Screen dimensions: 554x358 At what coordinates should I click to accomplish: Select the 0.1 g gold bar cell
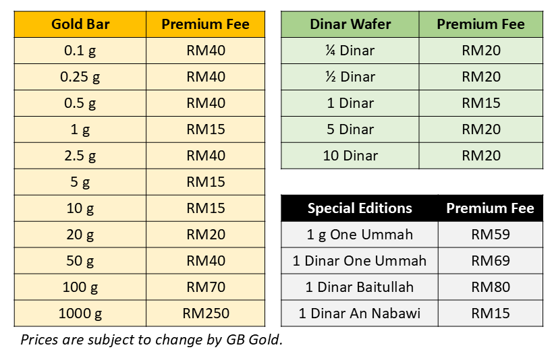(x=80, y=51)
